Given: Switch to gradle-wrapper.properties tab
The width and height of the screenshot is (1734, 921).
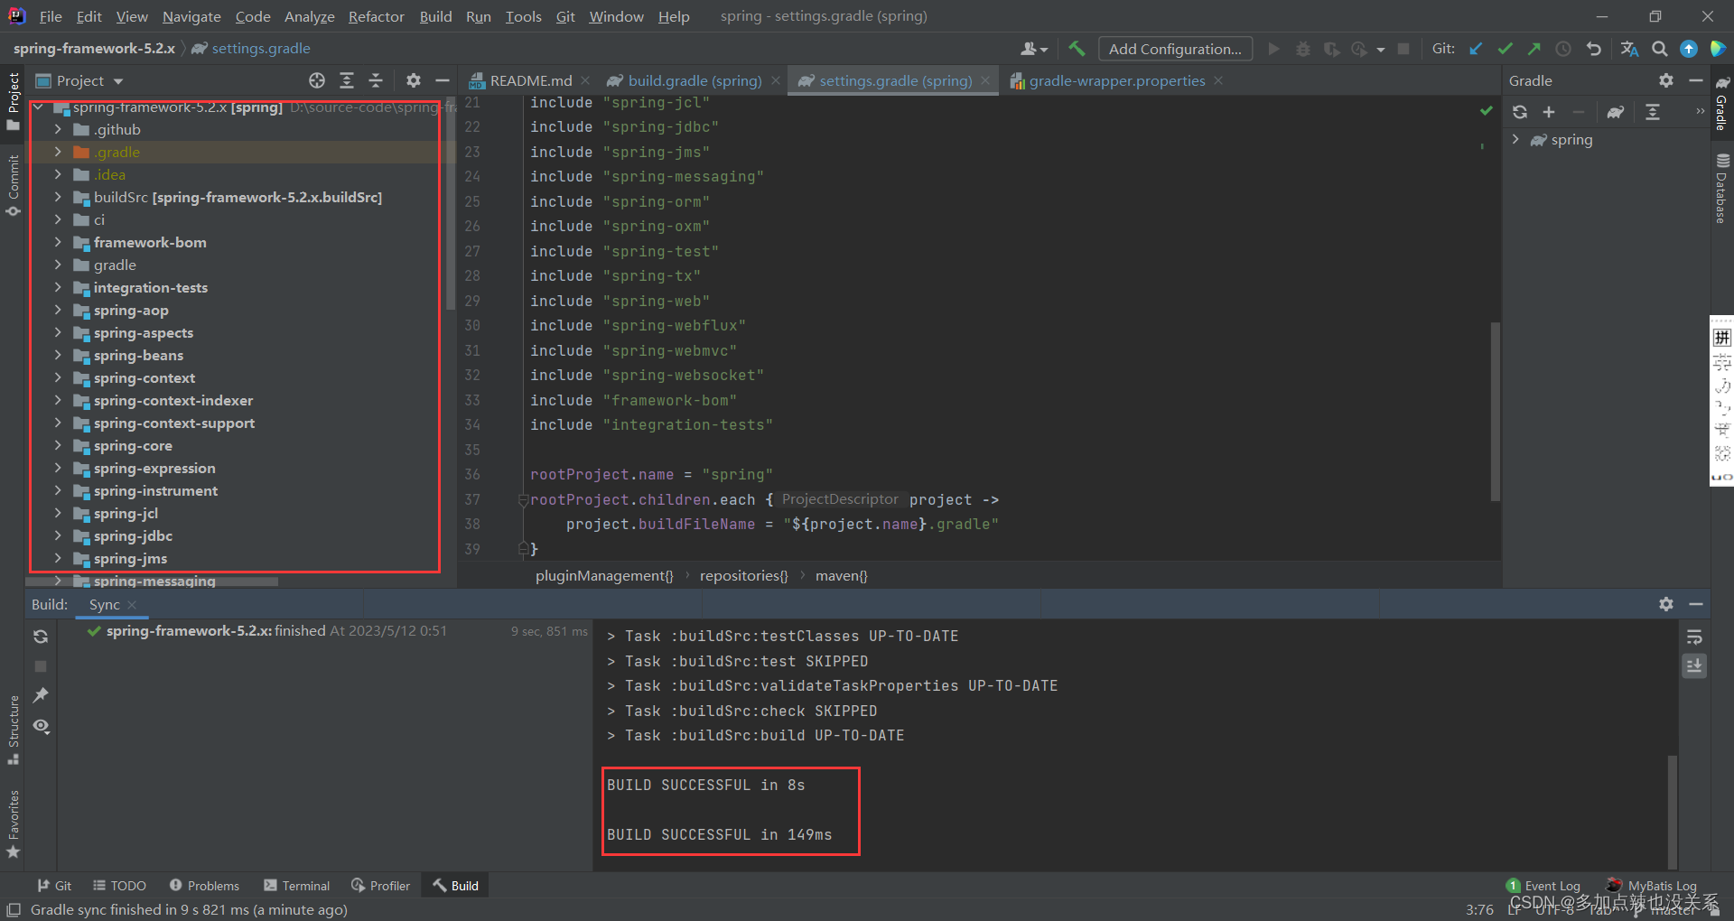Looking at the screenshot, I should point(1116,80).
